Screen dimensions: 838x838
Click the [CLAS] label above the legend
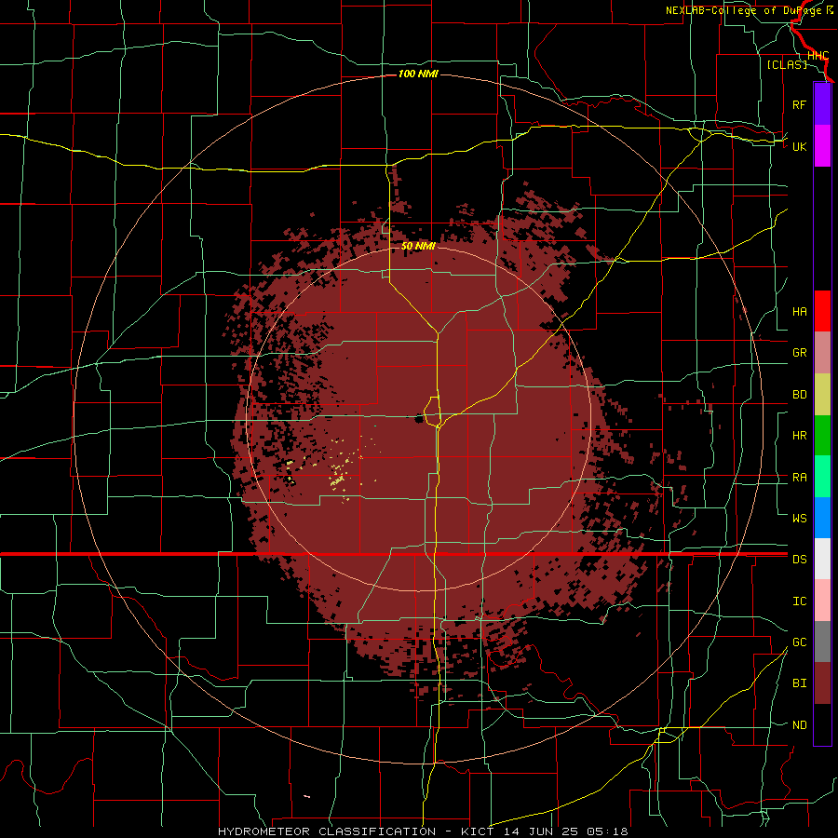tap(787, 64)
